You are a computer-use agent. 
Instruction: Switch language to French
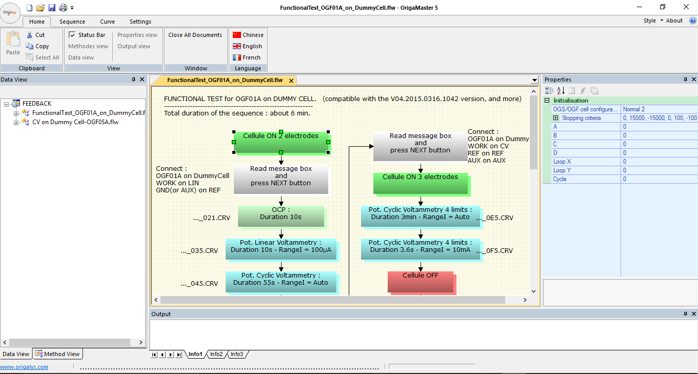coord(246,57)
